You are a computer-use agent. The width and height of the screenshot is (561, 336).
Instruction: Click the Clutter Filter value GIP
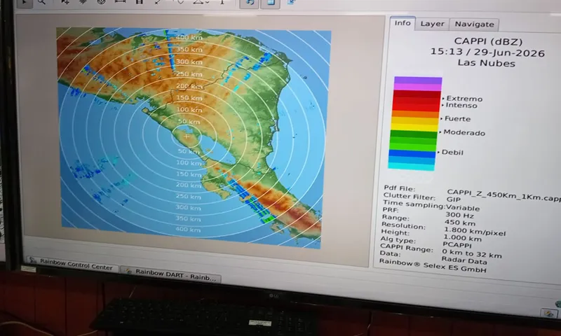coord(453,199)
